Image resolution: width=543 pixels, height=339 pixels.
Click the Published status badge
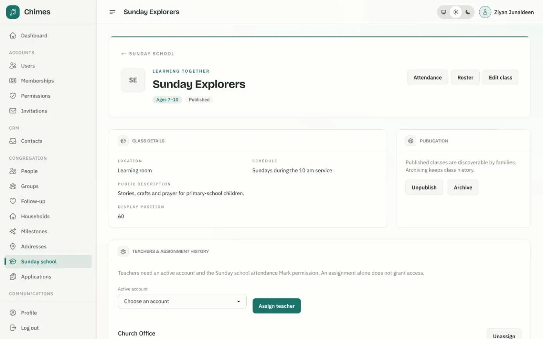[199, 100]
